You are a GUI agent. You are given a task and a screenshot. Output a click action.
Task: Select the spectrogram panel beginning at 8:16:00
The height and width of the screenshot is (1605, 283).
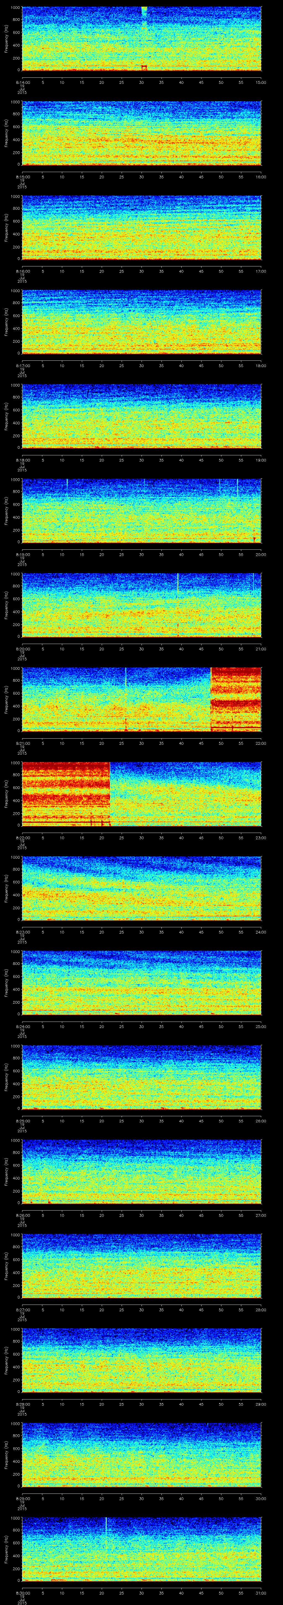pos(142,228)
